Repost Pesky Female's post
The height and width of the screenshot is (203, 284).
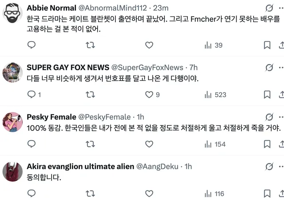pyautogui.click(x=90, y=144)
